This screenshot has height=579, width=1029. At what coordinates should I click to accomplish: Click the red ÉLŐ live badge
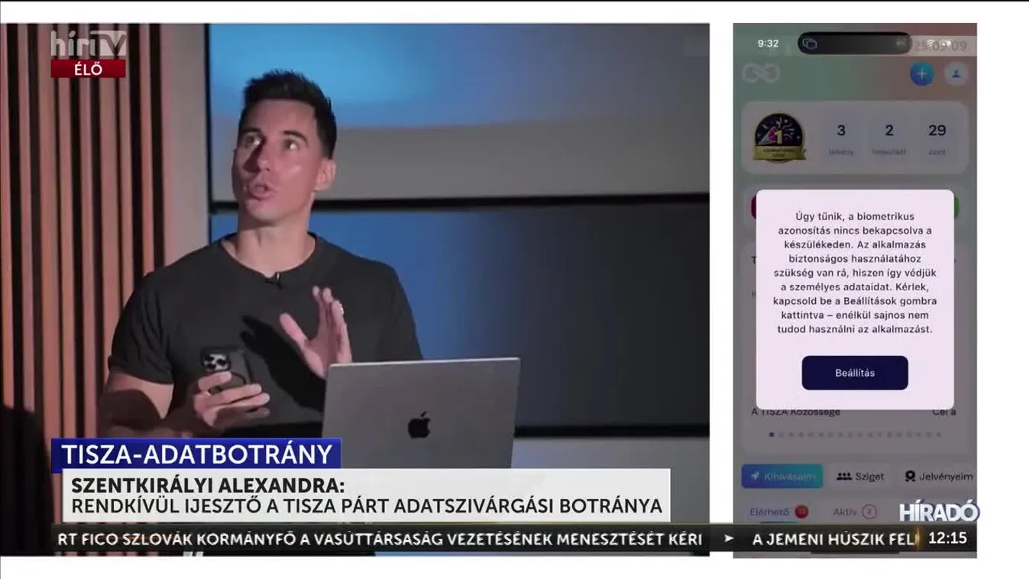pos(89,70)
